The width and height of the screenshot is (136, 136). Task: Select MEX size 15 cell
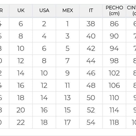tap(68, 110)
